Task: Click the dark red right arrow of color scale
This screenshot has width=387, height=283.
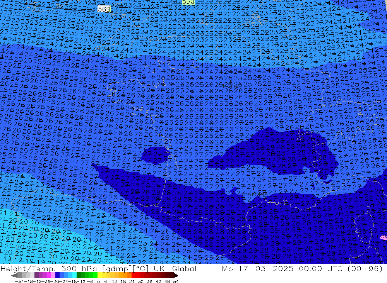Action: click(x=176, y=275)
